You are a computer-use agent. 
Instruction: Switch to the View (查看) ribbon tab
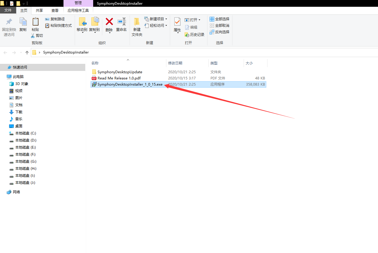55,10
